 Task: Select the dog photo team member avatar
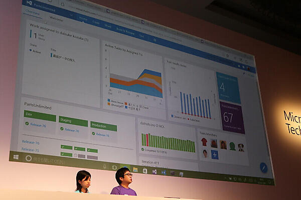tap(241, 147)
